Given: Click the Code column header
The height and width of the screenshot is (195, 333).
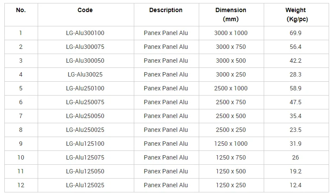Looking at the screenshot, I should [85, 10].
